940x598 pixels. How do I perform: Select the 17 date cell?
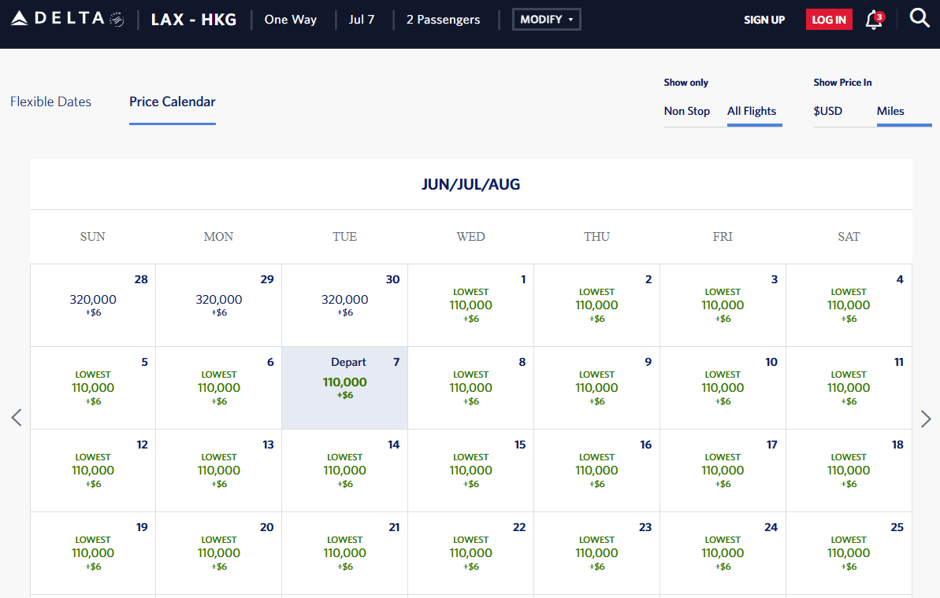click(x=723, y=471)
